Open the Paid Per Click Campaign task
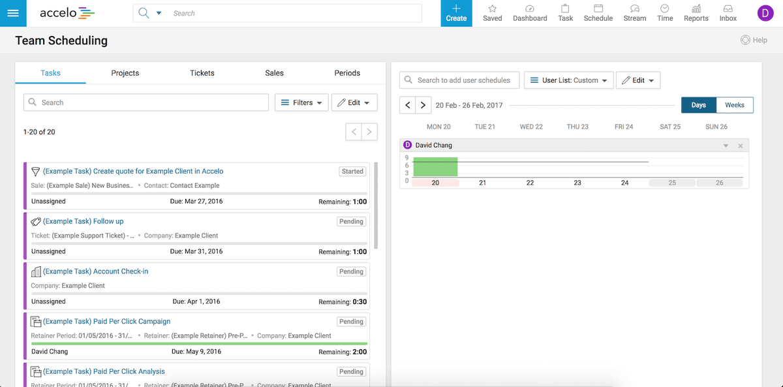The height and width of the screenshot is (387, 783). pyautogui.click(x=106, y=321)
